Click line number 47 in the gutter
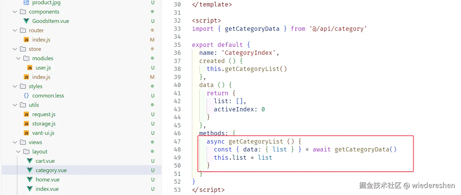The image size is (461, 195). (177, 141)
